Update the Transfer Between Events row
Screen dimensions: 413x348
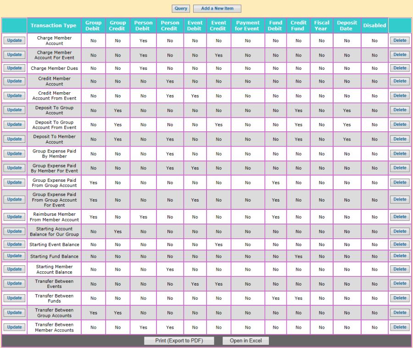coord(15,283)
